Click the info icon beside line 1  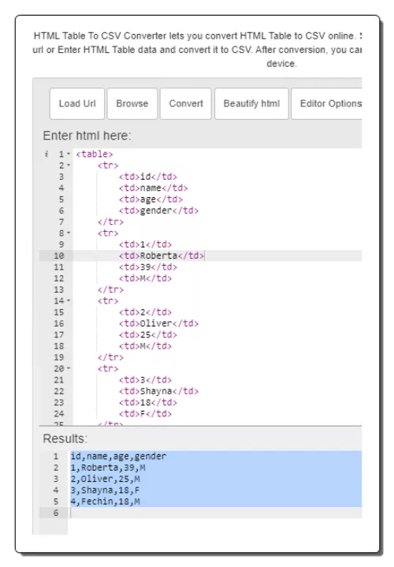[46, 154]
